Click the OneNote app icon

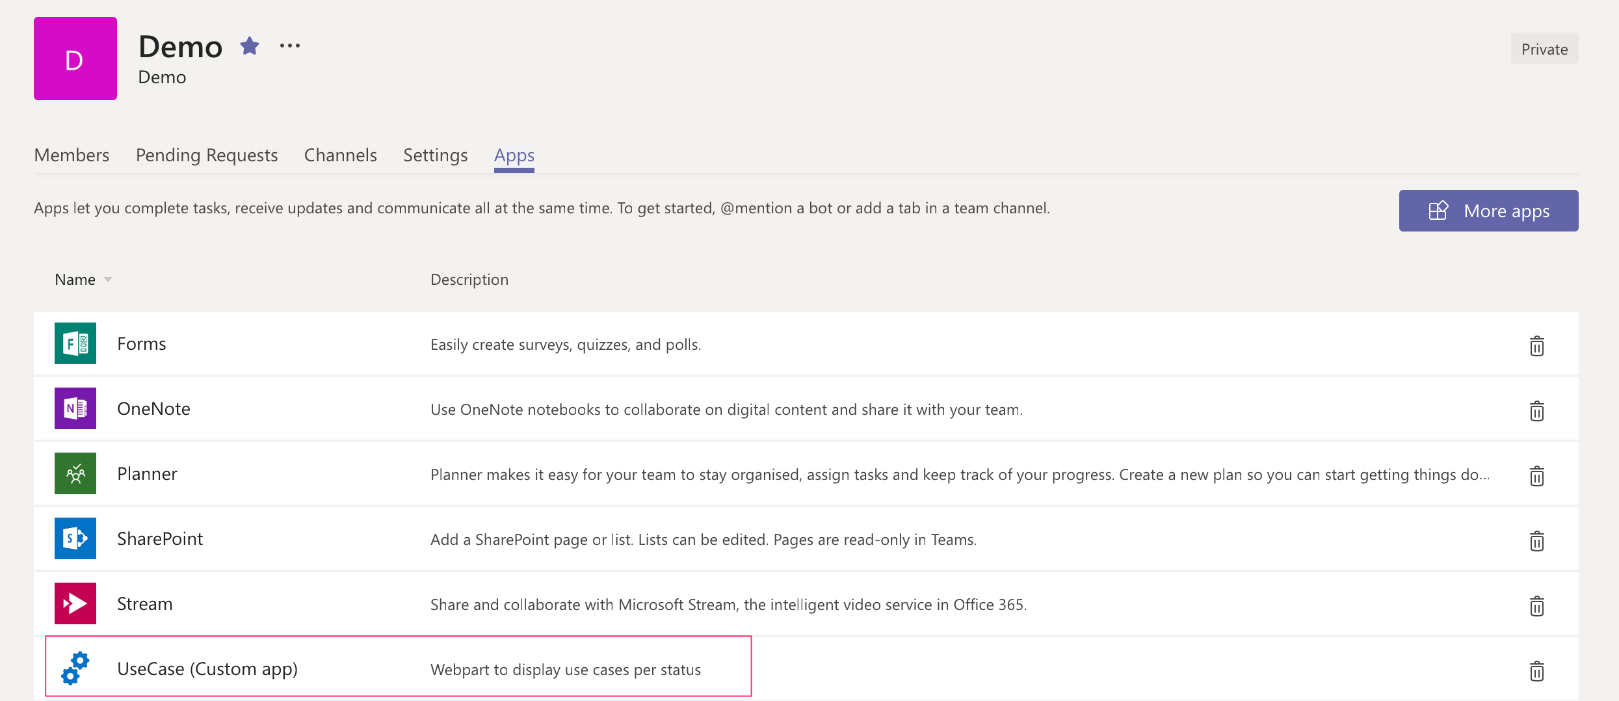75,408
